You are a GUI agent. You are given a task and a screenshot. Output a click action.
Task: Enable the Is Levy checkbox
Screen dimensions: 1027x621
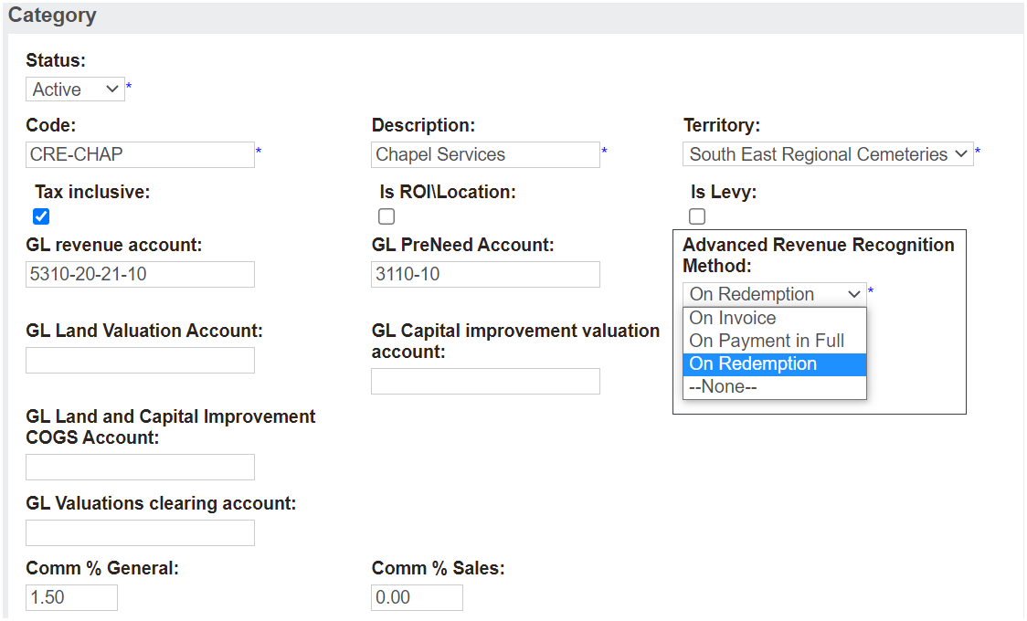tap(697, 216)
